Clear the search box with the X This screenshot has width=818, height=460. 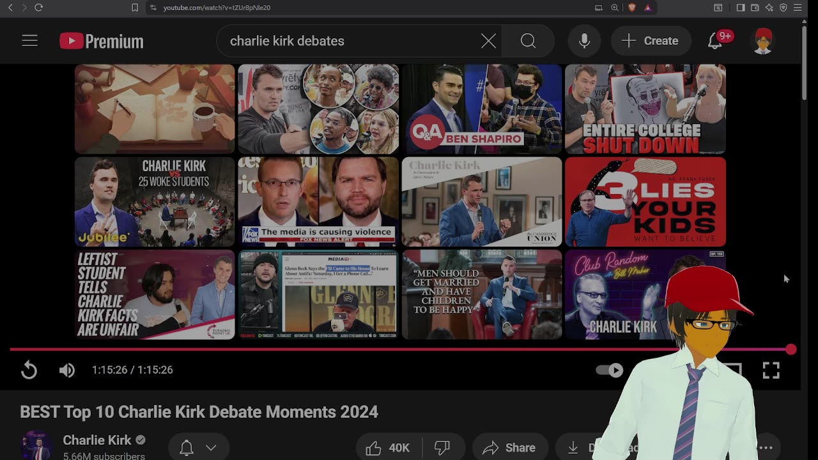tap(488, 41)
